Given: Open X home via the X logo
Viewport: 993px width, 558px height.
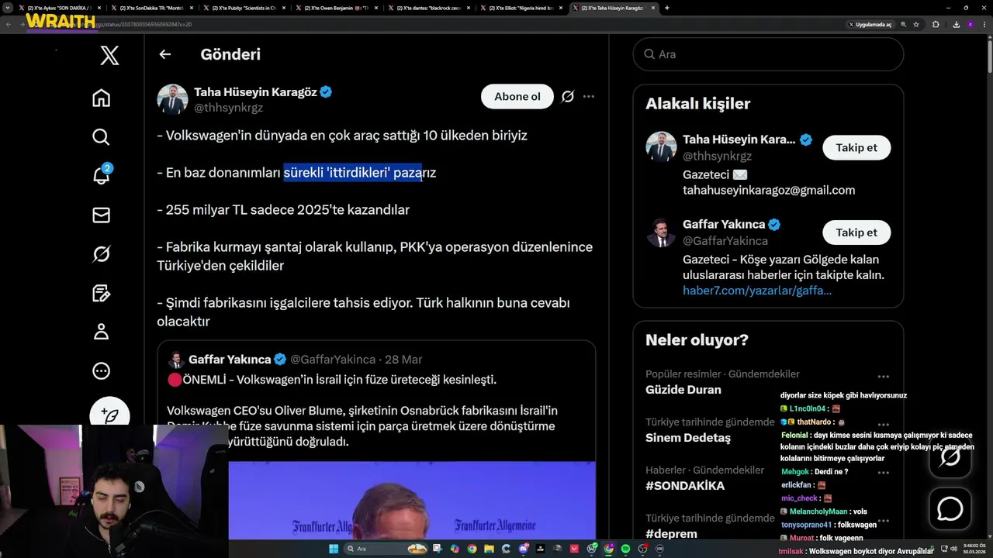Looking at the screenshot, I should (x=109, y=55).
